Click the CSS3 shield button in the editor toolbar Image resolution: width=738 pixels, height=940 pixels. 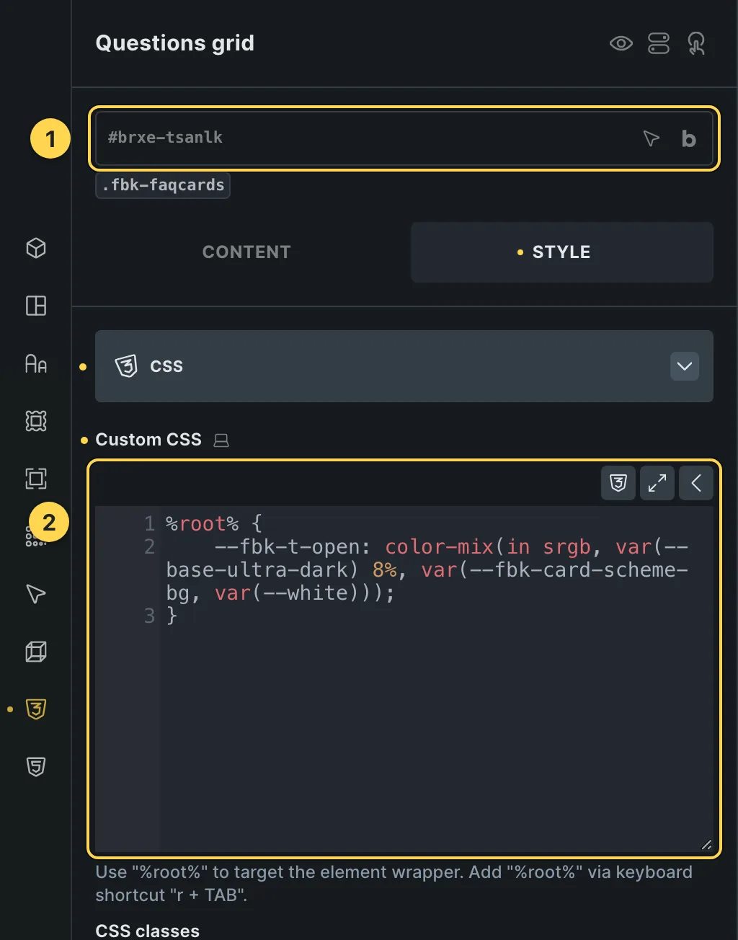click(618, 483)
